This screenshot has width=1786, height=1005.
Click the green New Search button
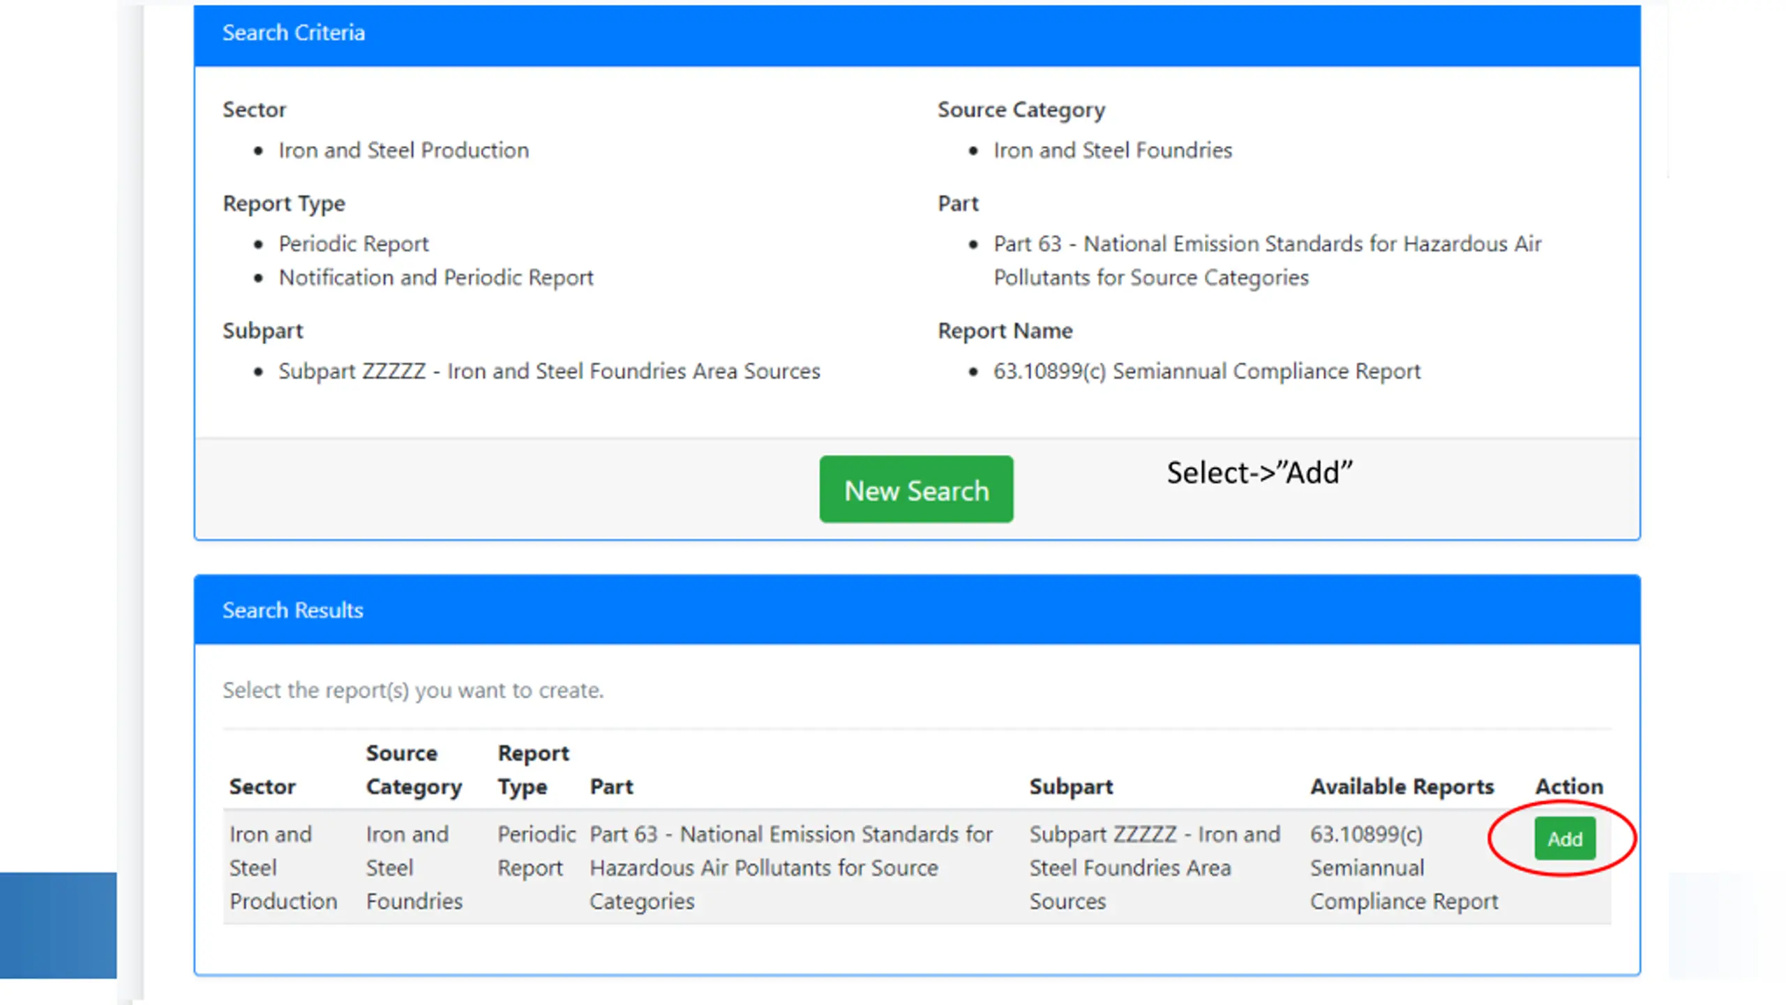(916, 489)
